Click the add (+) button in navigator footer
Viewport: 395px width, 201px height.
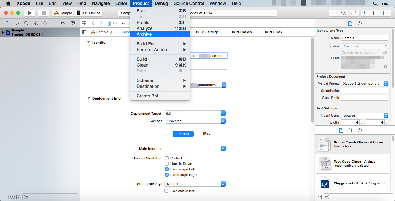4,197
